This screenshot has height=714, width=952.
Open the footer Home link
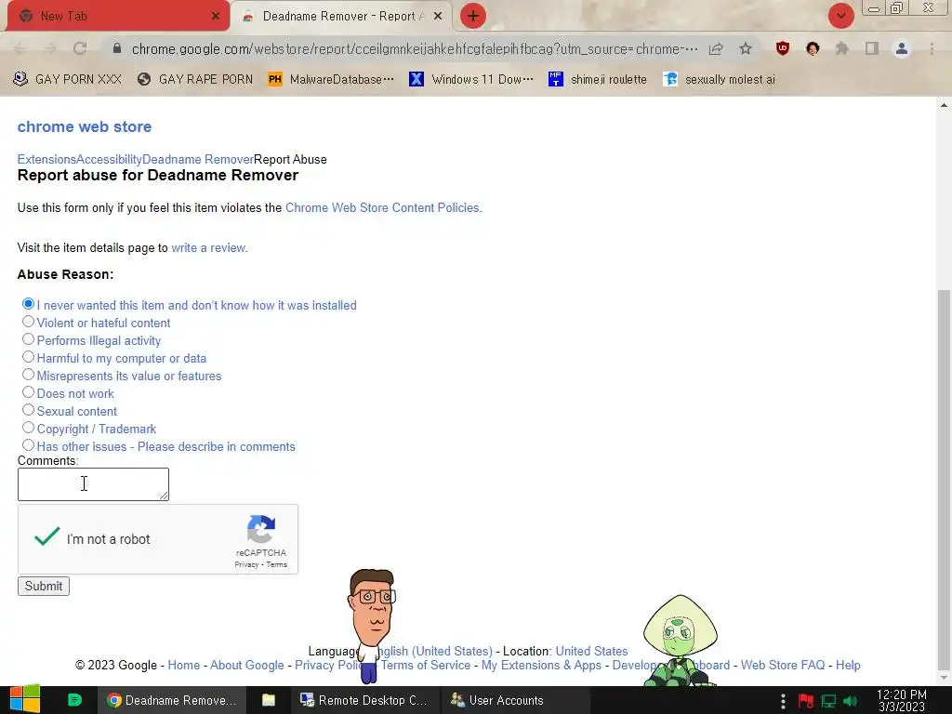pos(184,666)
